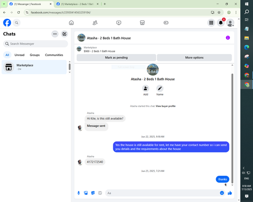
Task: Click the chat header house avatar
Action: 81,38
